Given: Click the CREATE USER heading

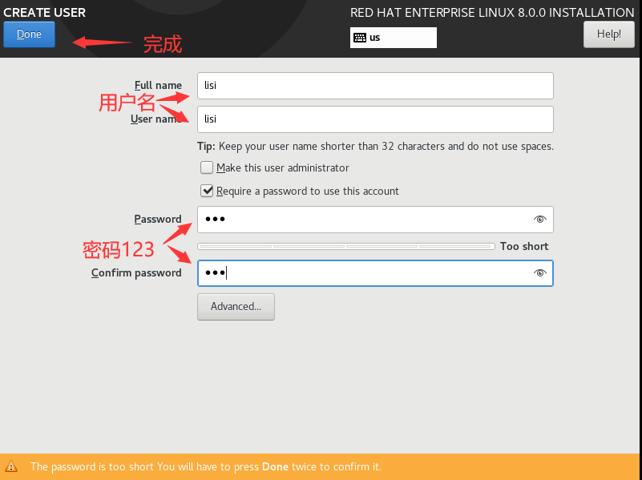Looking at the screenshot, I should point(45,13).
